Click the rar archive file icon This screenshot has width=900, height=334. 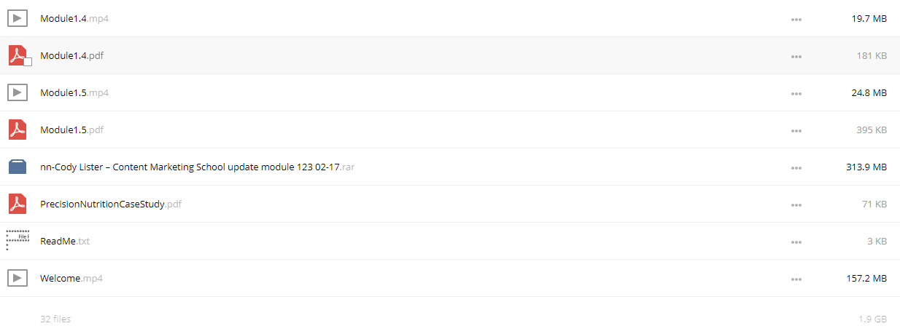18,167
